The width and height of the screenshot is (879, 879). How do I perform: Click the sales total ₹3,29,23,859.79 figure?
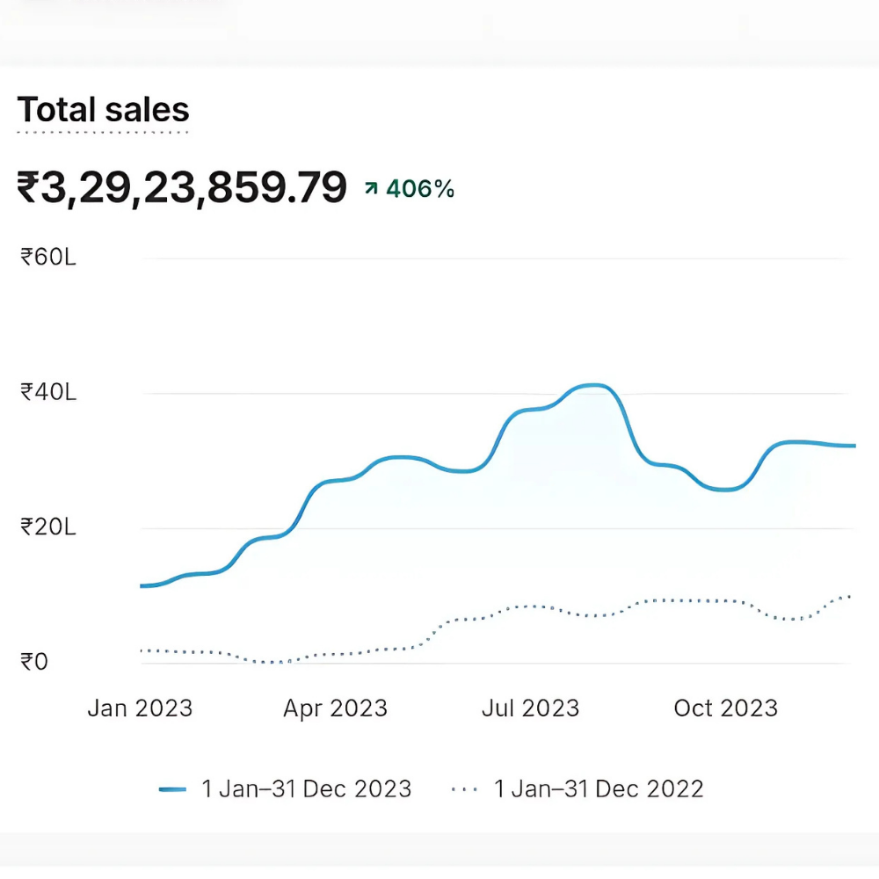(x=180, y=186)
